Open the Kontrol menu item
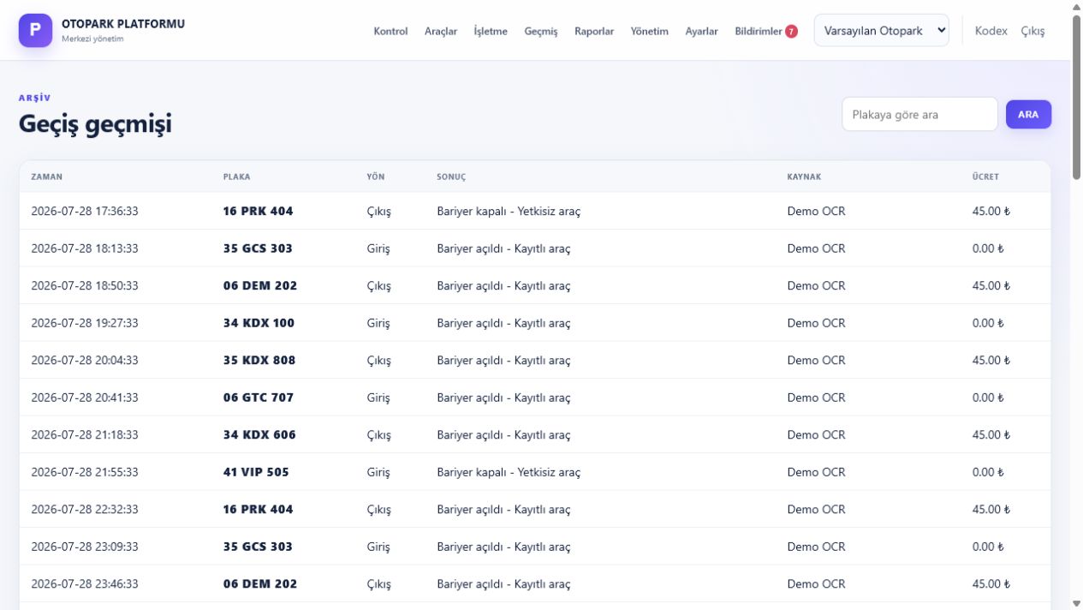Image resolution: width=1083 pixels, height=610 pixels. pyautogui.click(x=390, y=31)
